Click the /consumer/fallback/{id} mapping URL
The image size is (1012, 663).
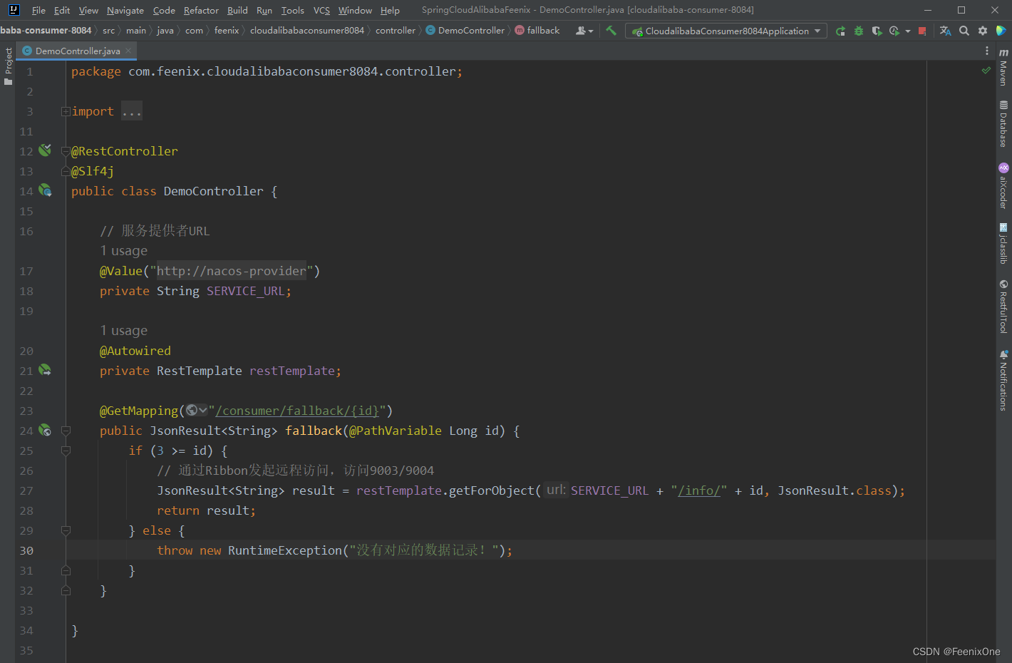[297, 411]
